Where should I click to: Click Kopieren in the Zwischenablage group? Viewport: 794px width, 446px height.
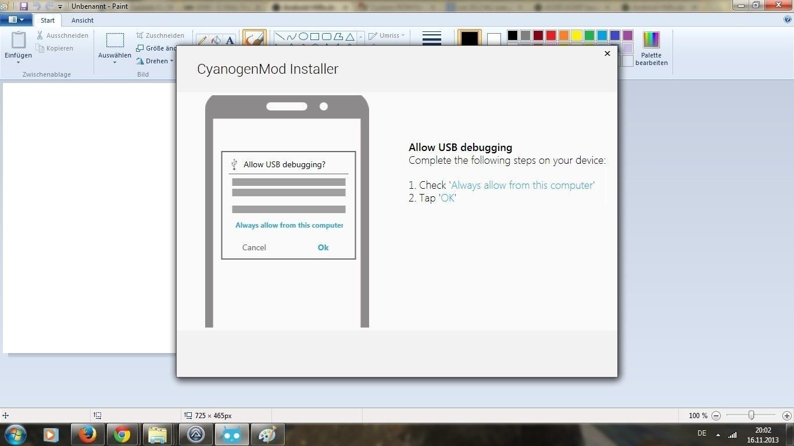click(55, 48)
